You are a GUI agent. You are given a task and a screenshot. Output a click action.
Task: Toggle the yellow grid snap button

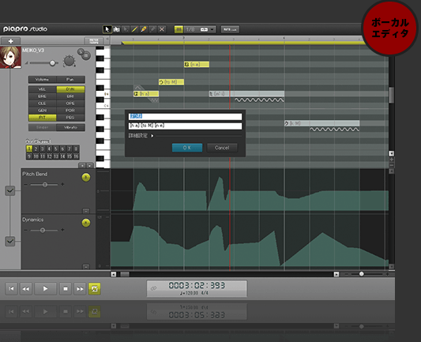179,29
